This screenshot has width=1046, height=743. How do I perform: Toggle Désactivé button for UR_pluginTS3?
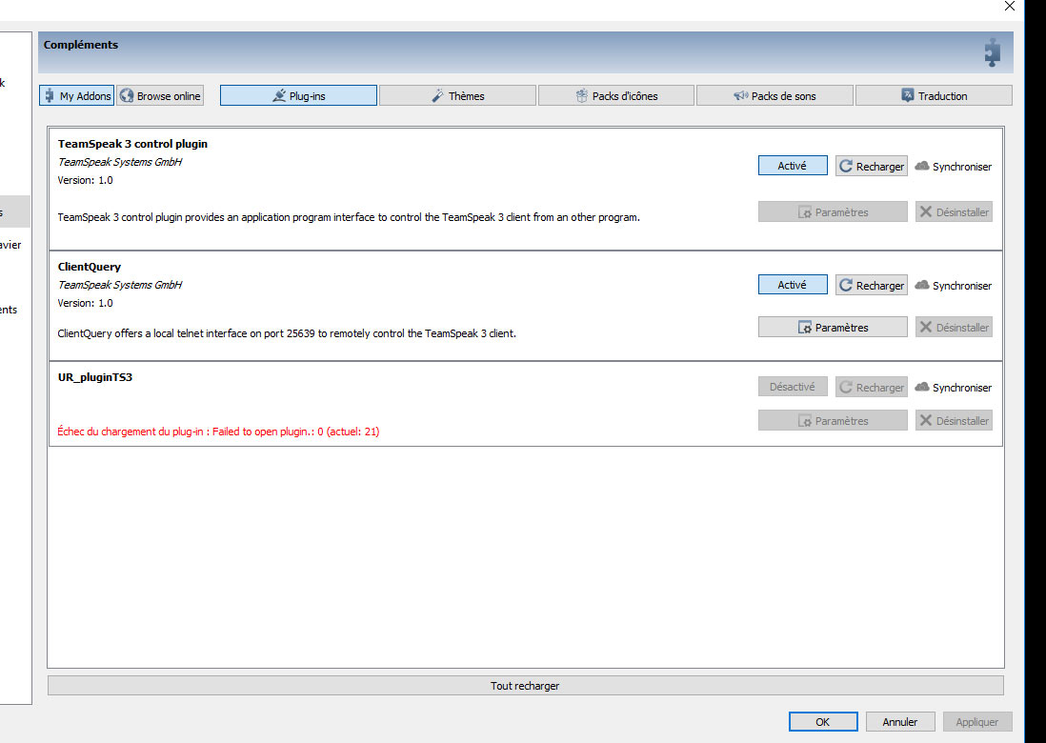(x=793, y=387)
